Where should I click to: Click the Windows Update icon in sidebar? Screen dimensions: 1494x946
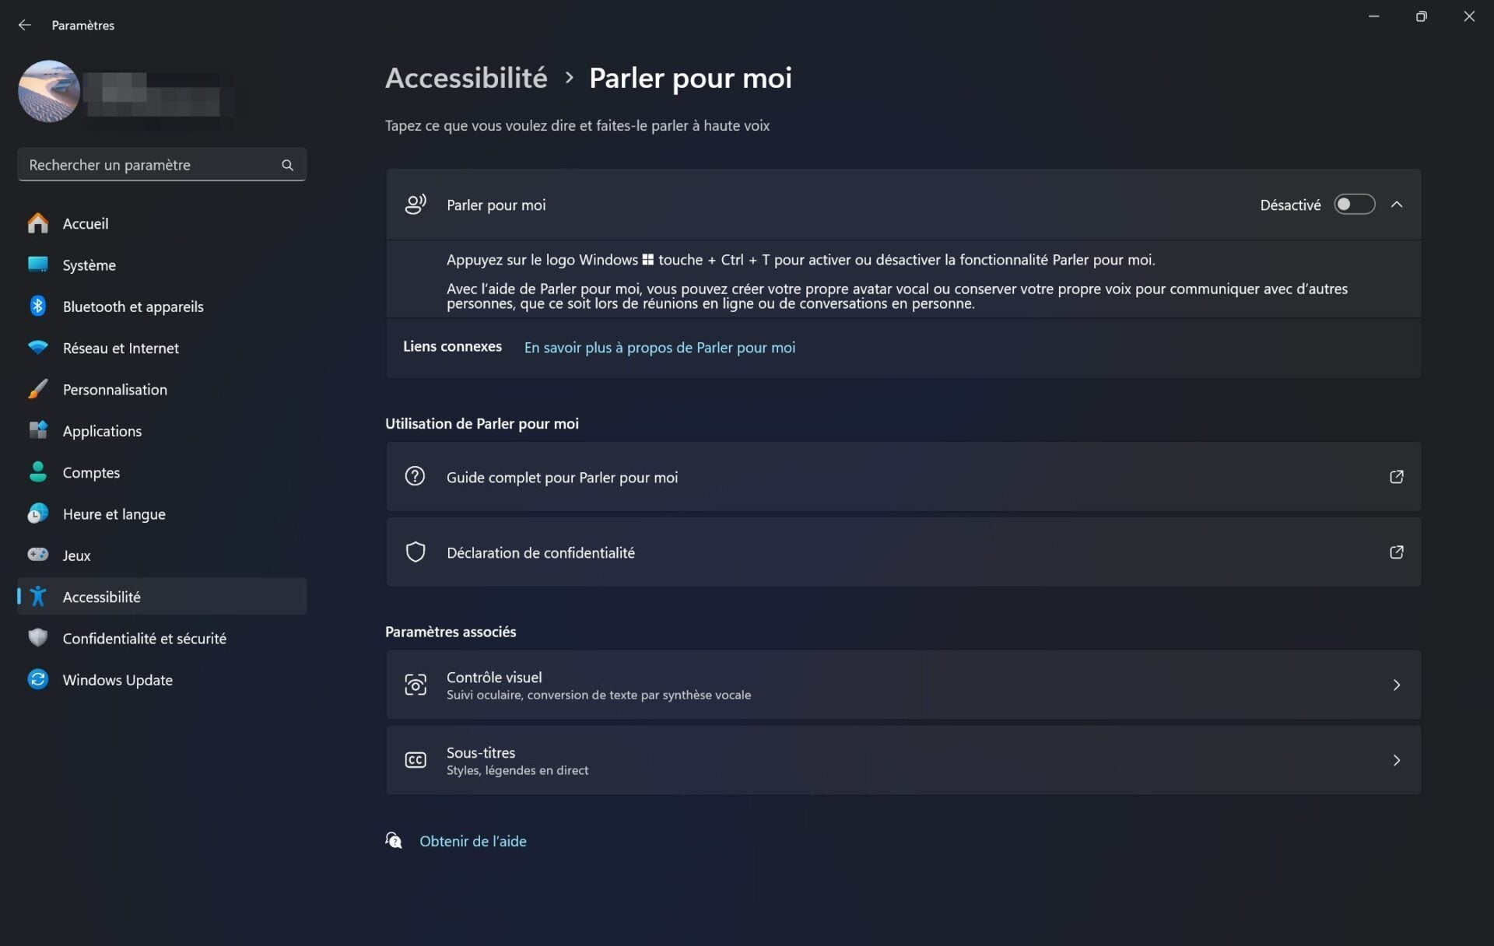tap(37, 679)
